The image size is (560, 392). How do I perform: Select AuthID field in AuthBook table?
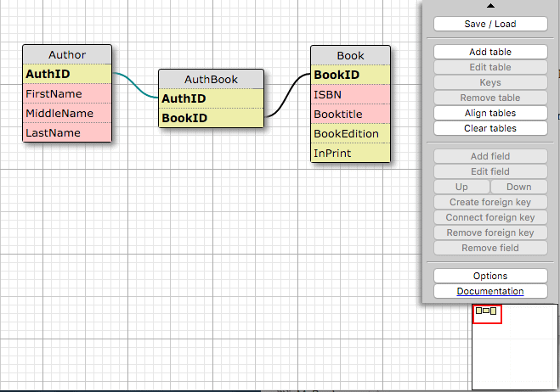[x=211, y=98]
